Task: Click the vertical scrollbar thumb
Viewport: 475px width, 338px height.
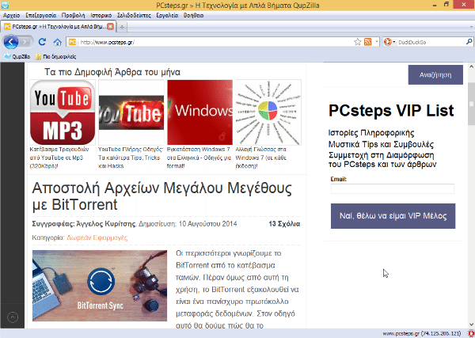Action: (471, 104)
